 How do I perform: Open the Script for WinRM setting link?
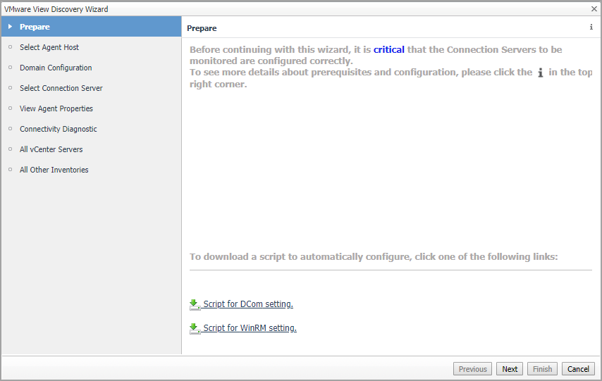click(250, 328)
